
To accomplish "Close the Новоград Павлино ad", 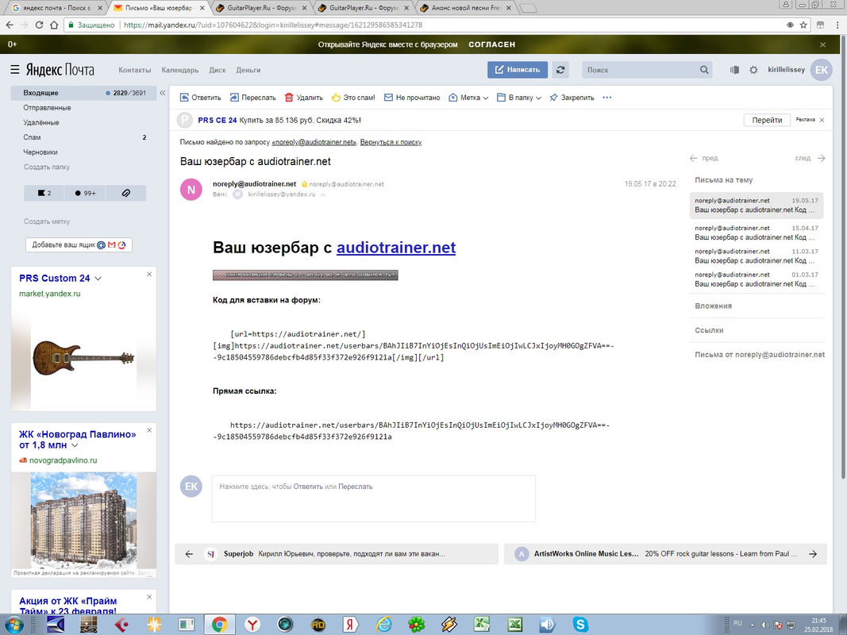I will pyautogui.click(x=149, y=430).
